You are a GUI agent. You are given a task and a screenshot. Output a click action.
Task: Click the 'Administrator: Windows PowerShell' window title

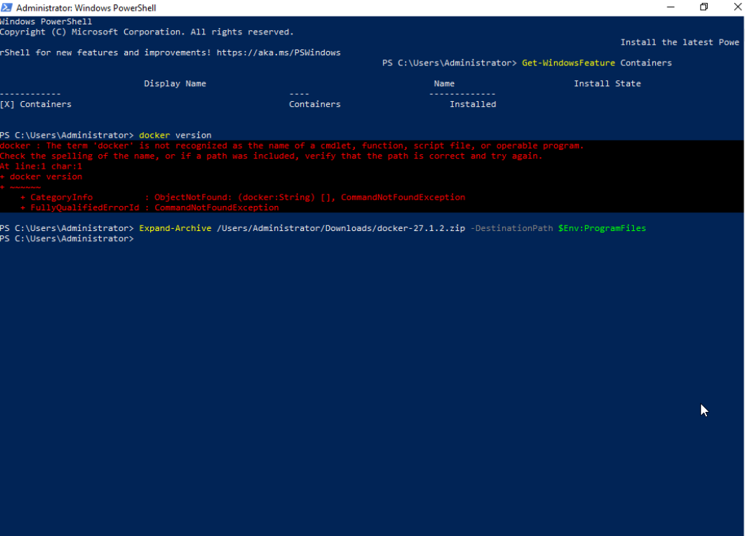86,8
